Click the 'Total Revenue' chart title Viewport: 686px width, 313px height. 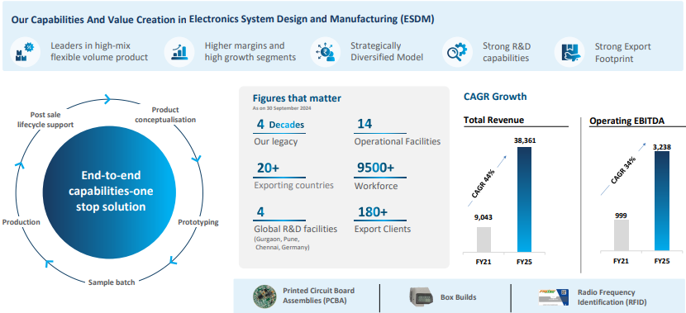click(x=493, y=121)
